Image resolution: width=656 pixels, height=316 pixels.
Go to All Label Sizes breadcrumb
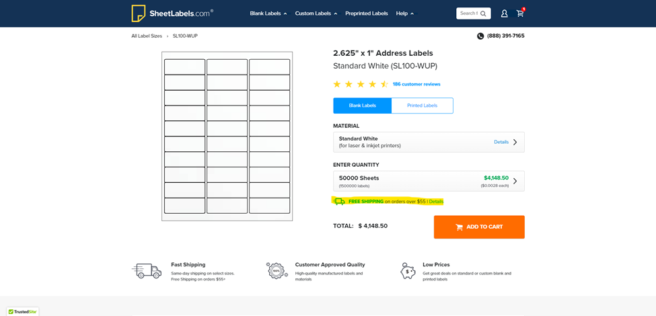(x=147, y=36)
